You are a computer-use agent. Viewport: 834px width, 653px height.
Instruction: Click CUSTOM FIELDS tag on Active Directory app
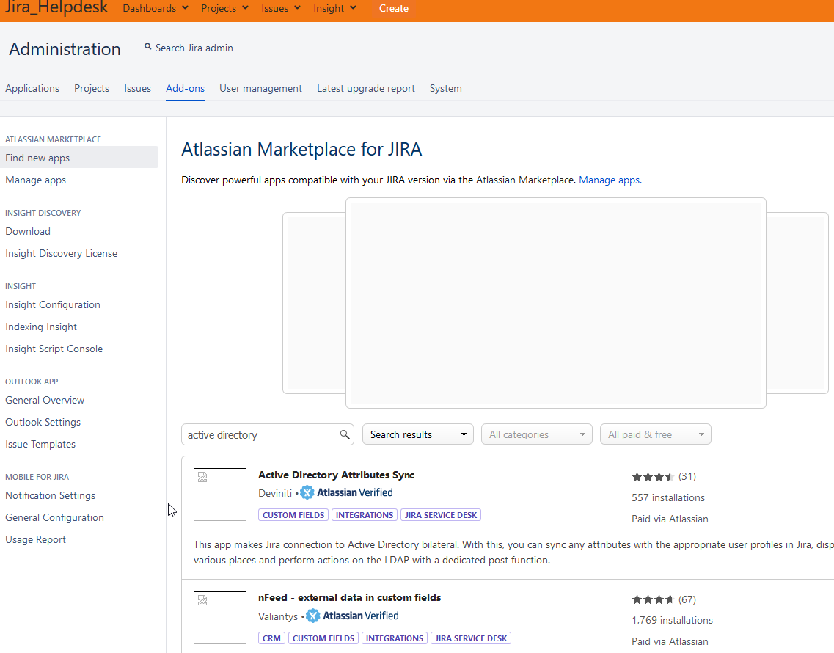[293, 515]
